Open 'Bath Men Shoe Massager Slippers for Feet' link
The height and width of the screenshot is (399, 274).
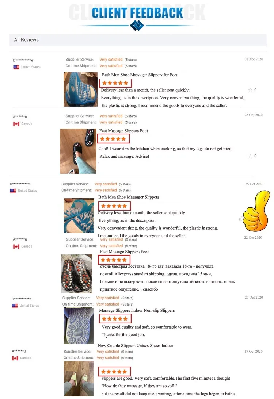pyautogui.click(x=140, y=75)
